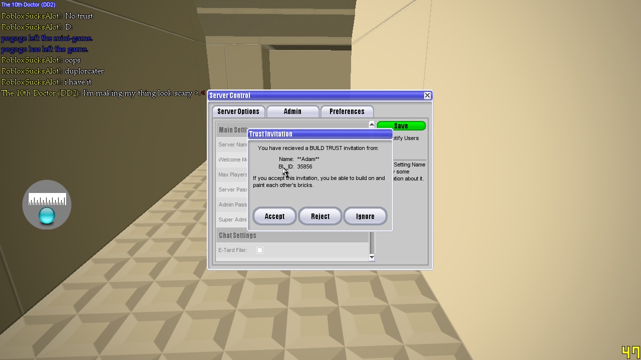The image size is (641, 360).
Task: Toggle the Notify Users checkbox
Action: coord(385,138)
